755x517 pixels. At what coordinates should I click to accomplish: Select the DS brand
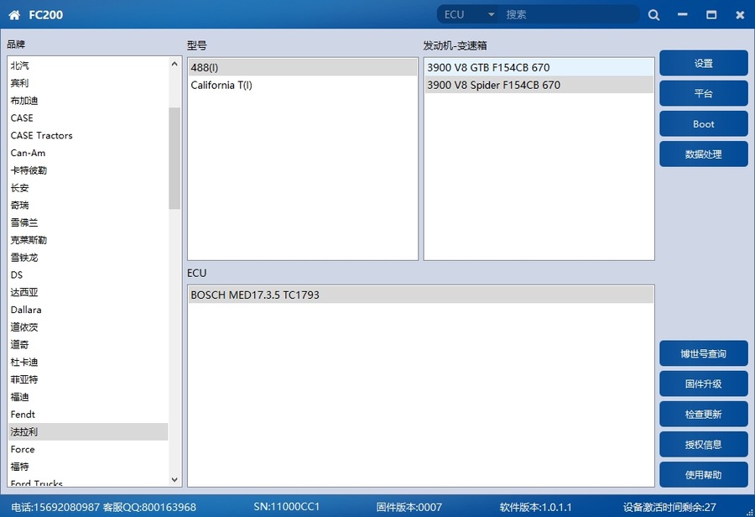(88, 274)
